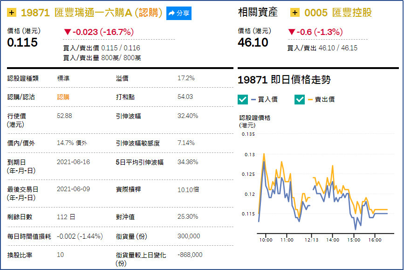
Task: Uncheck the 買入價 chart checkbox
Action: (243, 99)
